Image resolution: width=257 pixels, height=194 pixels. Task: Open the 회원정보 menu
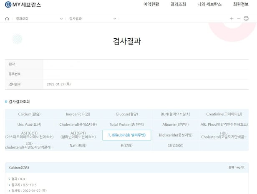(241, 5)
